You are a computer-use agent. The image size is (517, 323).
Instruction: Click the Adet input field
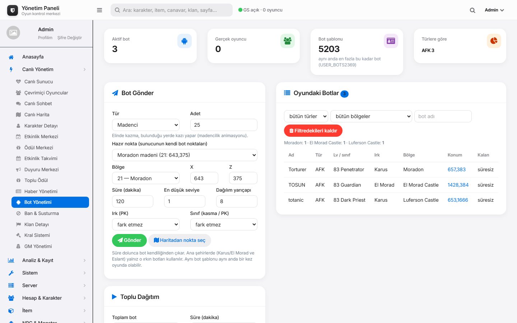point(224,125)
